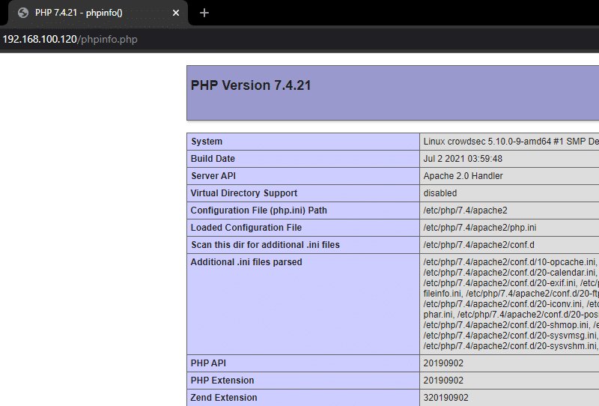Viewport: 599px width, 406px height.
Task: Click the Virtual Directory Support label
Action: click(x=244, y=193)
